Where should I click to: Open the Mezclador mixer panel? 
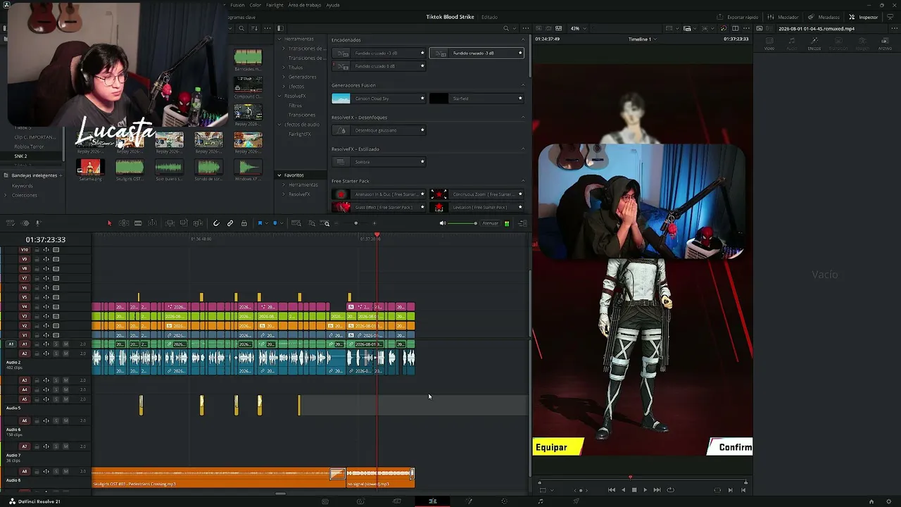pyautogui.click(x=783, y=17)
